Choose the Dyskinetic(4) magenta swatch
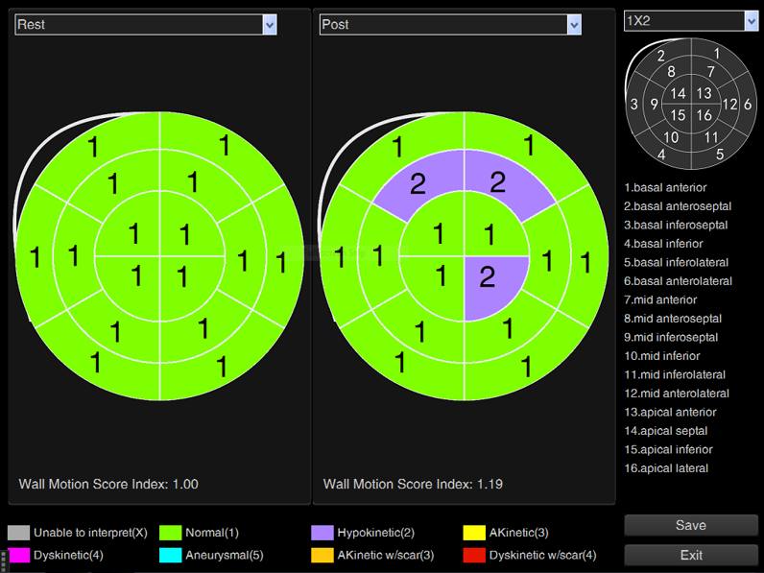Screen dimensions: 764x573 coord(18,555)
